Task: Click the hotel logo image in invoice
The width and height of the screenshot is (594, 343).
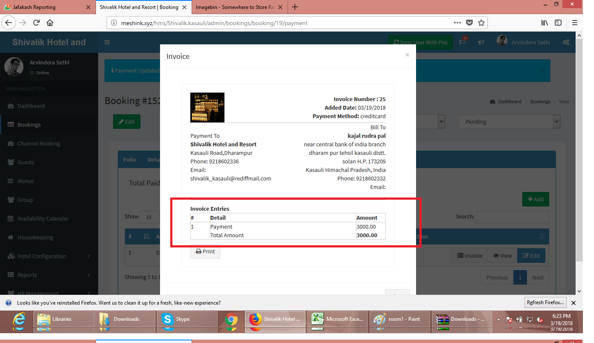Action: (x=207, y=108)
